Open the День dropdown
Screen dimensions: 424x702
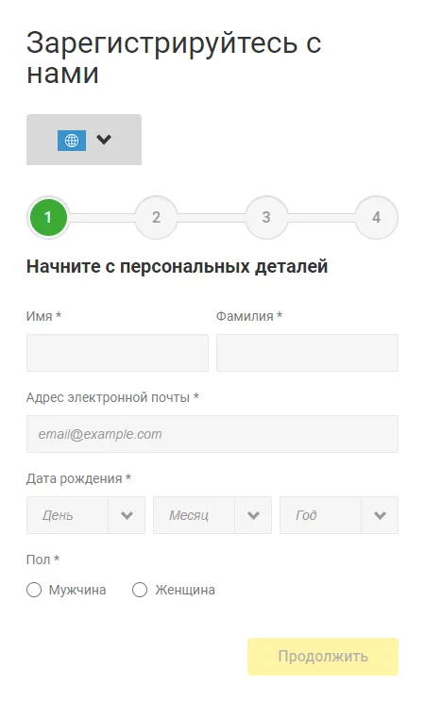(x=86, y=515)
